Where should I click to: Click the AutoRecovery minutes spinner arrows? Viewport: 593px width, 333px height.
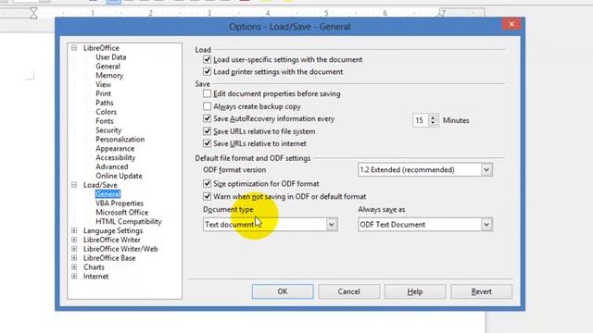[433, 120]
